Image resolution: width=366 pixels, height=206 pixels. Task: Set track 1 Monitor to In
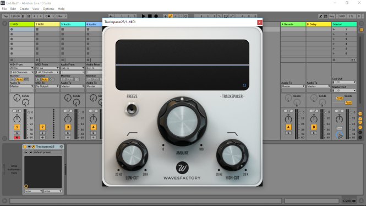[x=12, y=79]
